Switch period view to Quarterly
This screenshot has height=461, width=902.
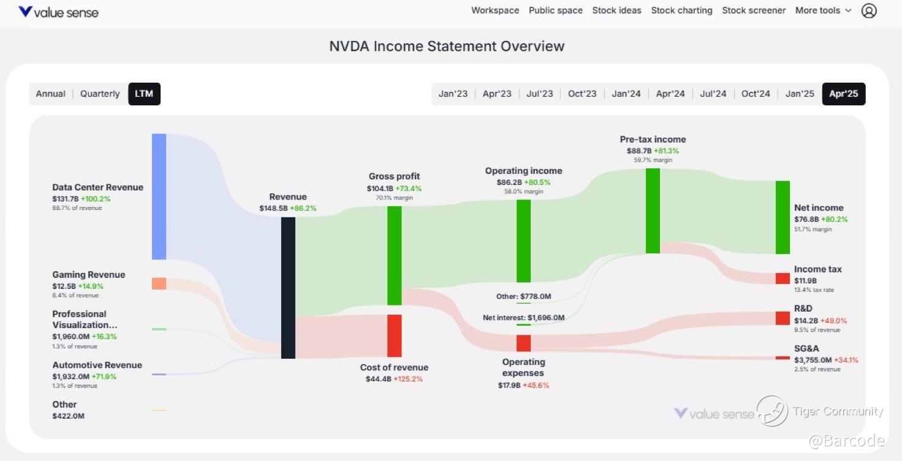coord(100,94)
